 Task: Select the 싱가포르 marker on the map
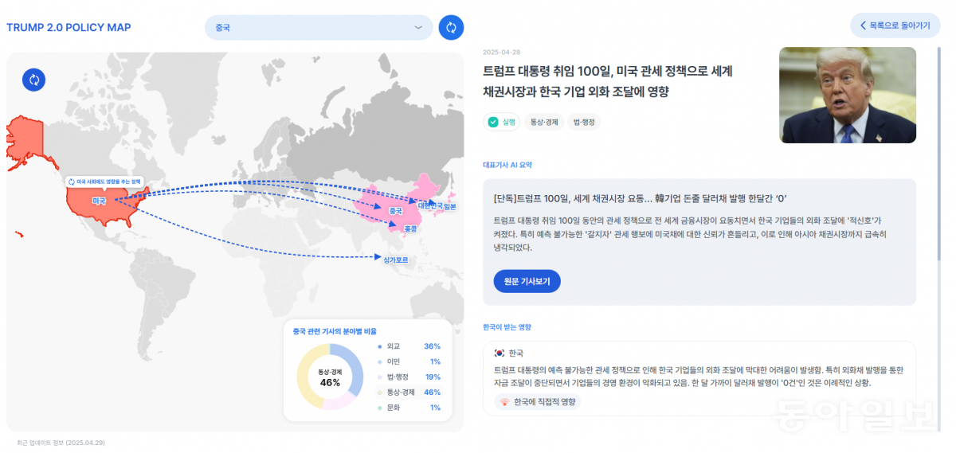click(x=396, y=260)
